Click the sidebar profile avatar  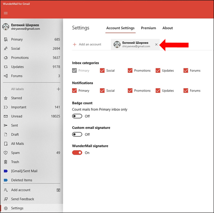6,27
